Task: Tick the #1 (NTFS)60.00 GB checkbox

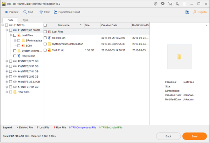Action: click(x=10, y=30)
